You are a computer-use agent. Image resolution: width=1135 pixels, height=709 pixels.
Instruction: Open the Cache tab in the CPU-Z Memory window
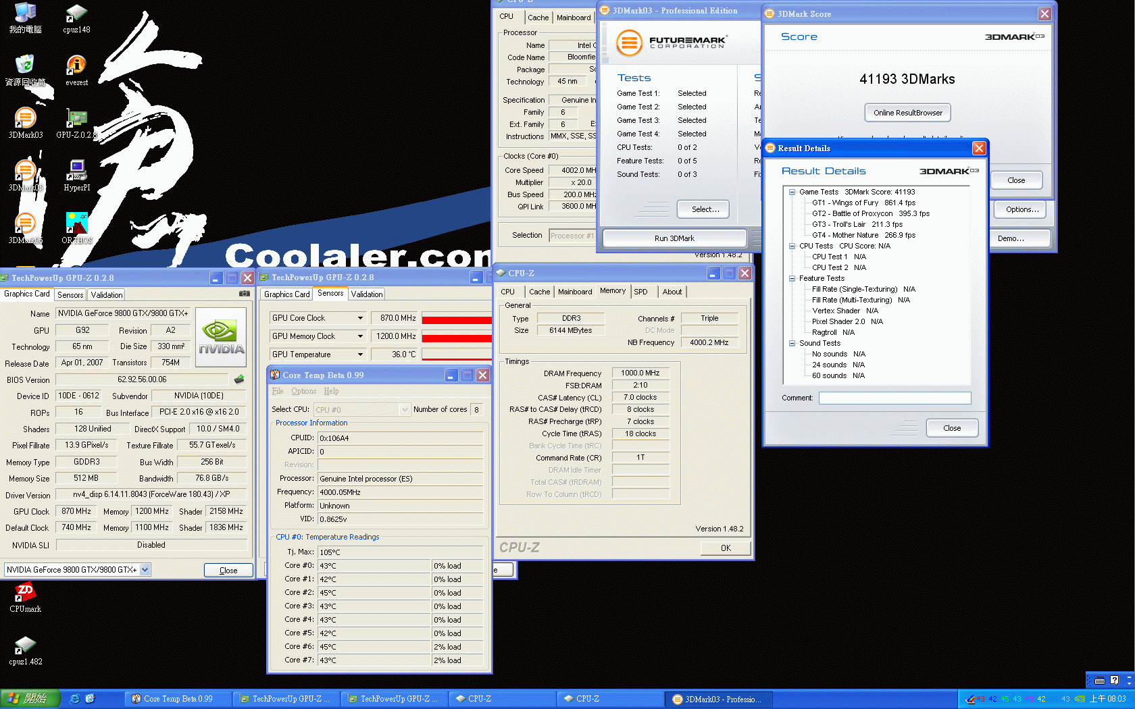540,292
